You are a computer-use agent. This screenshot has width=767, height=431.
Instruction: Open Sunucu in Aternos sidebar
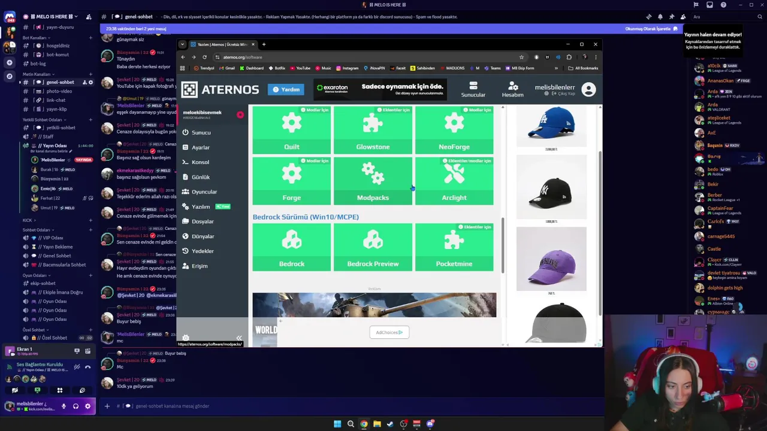[x=201, y=132]
